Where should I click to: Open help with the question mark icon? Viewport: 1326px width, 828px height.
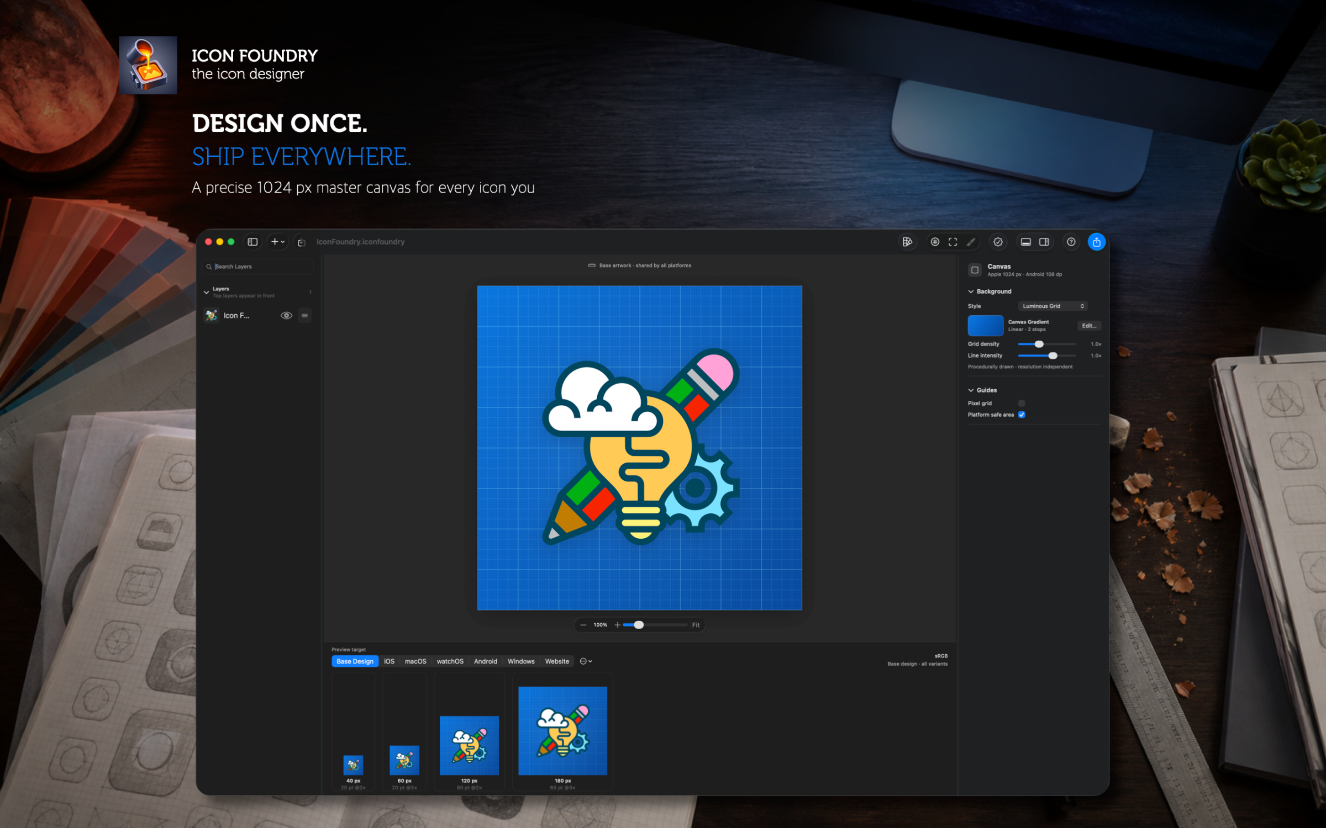pyautogui.click(x=1071, y=242)
